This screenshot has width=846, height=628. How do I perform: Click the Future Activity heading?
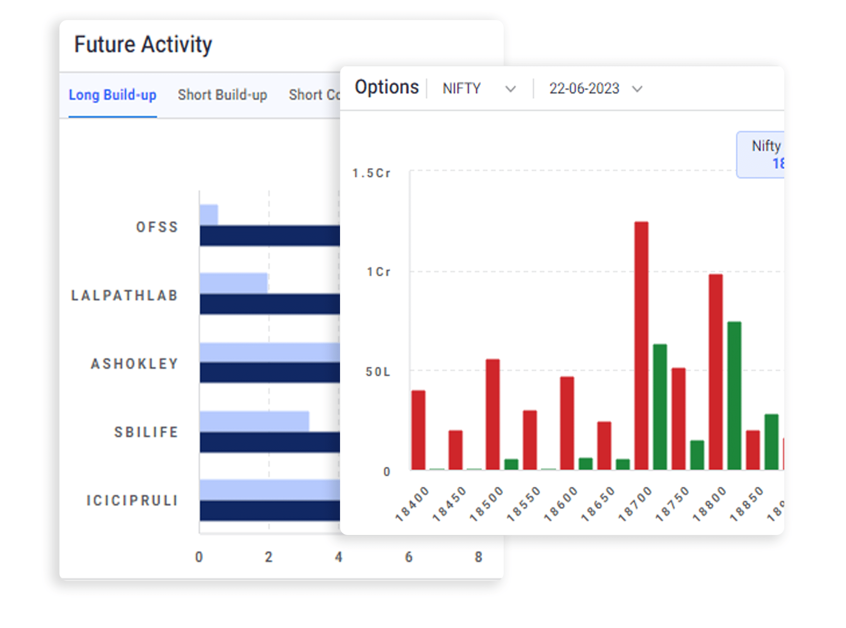click(143, 45)
